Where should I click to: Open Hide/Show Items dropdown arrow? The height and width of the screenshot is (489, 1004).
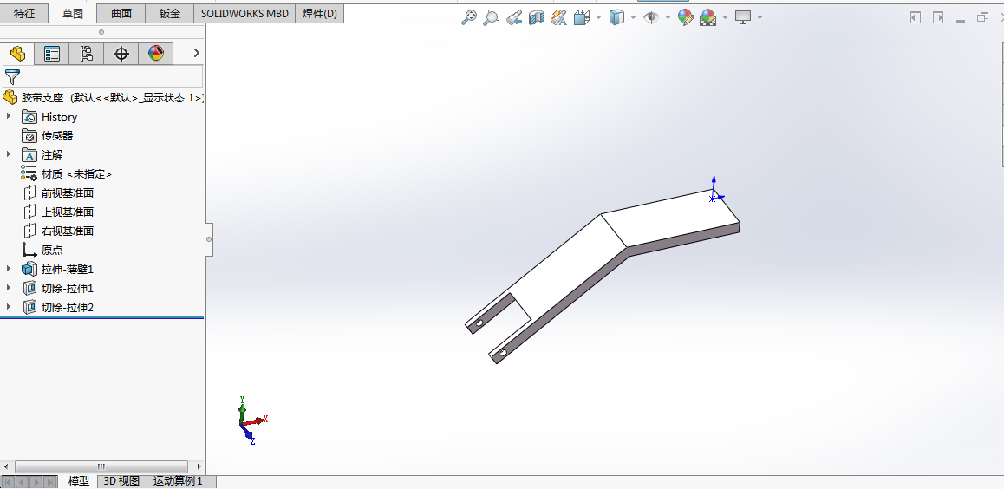[668, 18]
